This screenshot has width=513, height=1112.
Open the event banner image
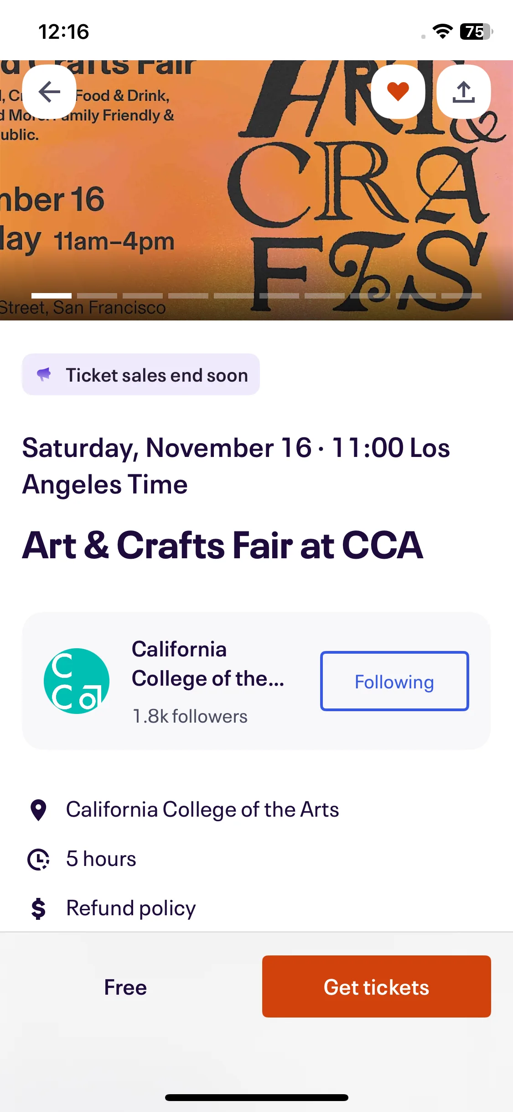[x=256, y=190]
